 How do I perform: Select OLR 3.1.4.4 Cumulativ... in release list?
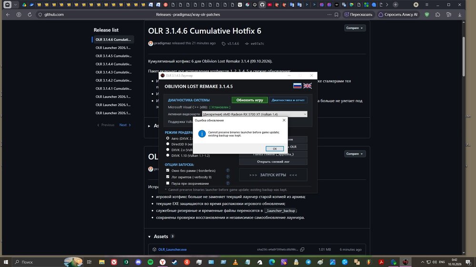click(x=113, y=64)
